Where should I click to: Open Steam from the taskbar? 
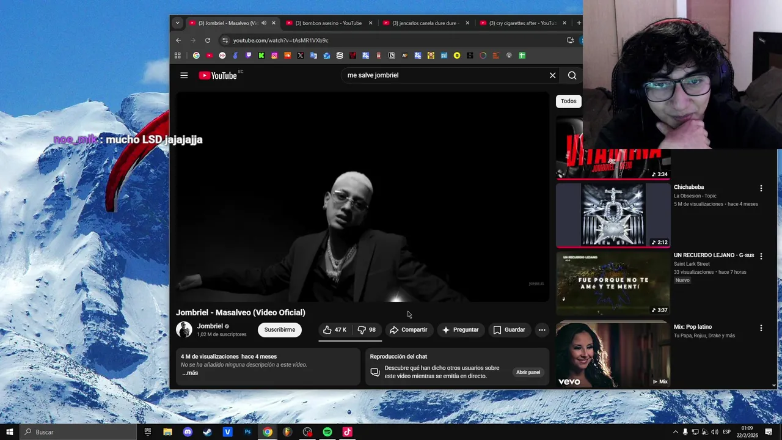(x=208, y=432)
